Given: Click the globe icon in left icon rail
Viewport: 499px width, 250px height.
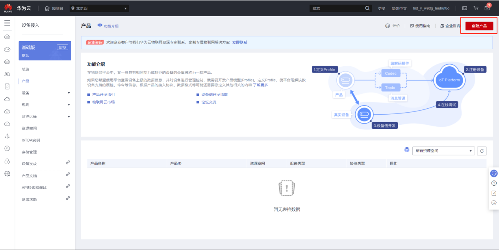Looking at the screenshot, I should (7, 173).
